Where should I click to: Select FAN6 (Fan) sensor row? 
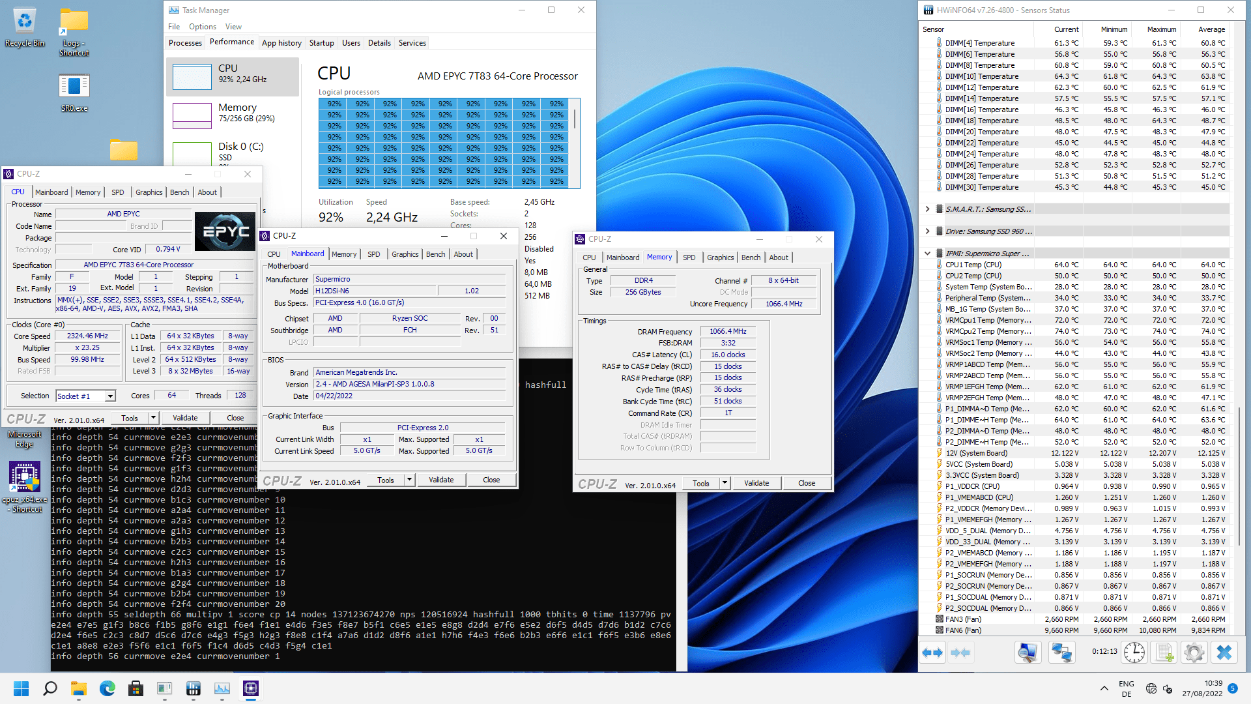click(1075, 630)
